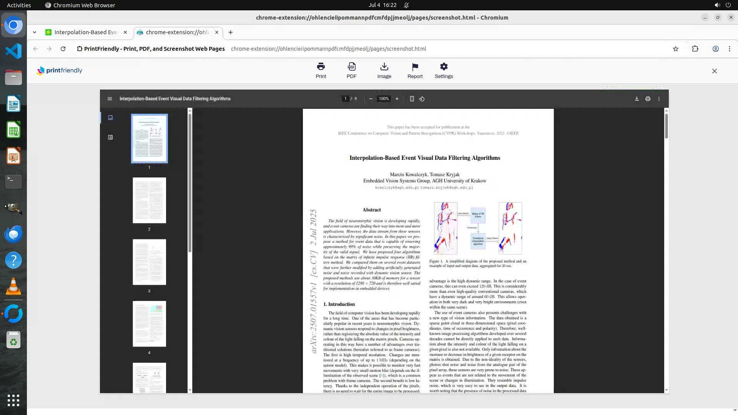Open PDF viewer more actions menu

[x=659, y=99]
